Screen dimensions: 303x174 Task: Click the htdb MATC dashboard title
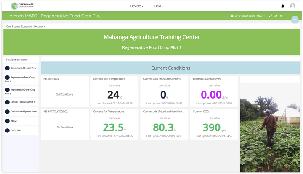click(57, 16)
